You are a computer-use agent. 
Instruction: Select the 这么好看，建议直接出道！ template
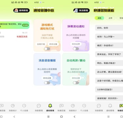coord(109,72)
